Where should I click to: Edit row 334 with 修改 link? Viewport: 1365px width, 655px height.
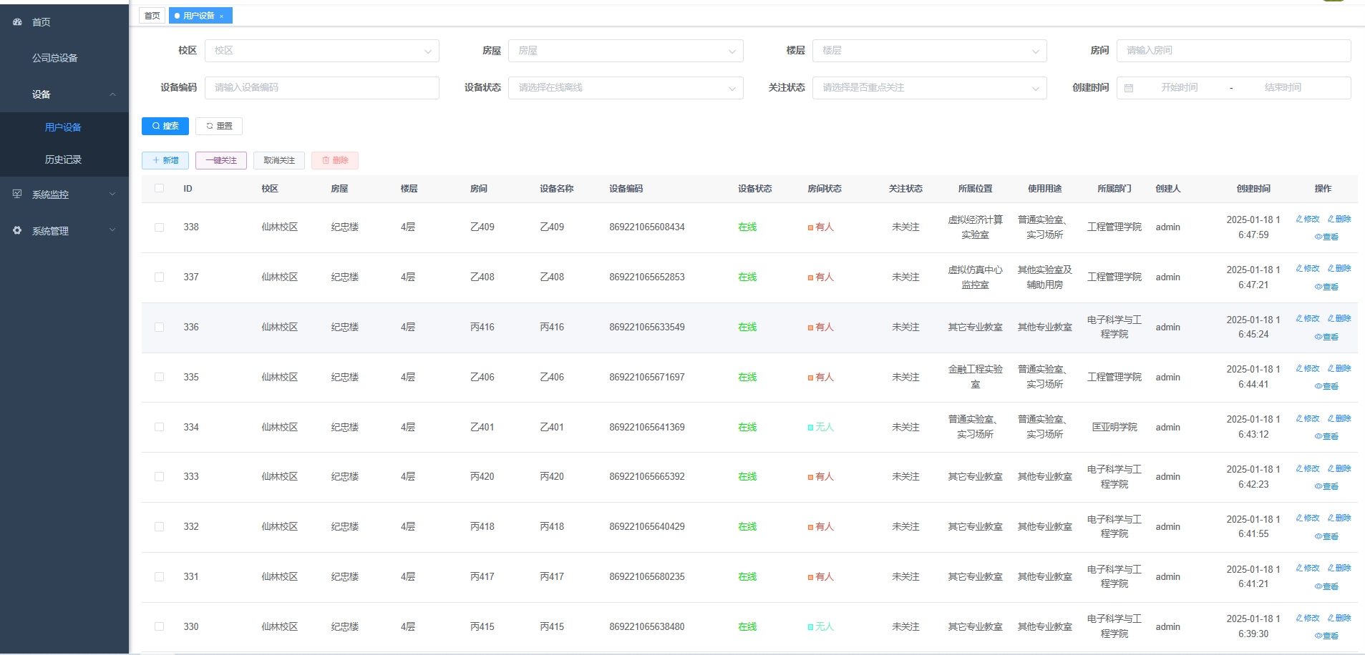pos(1308,418)
